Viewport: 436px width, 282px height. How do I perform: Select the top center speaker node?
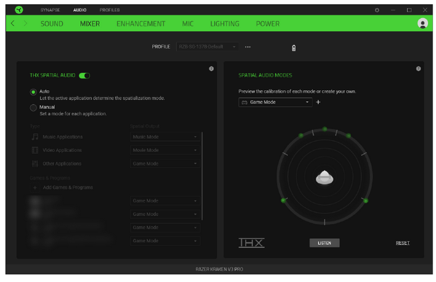(324, 129)
